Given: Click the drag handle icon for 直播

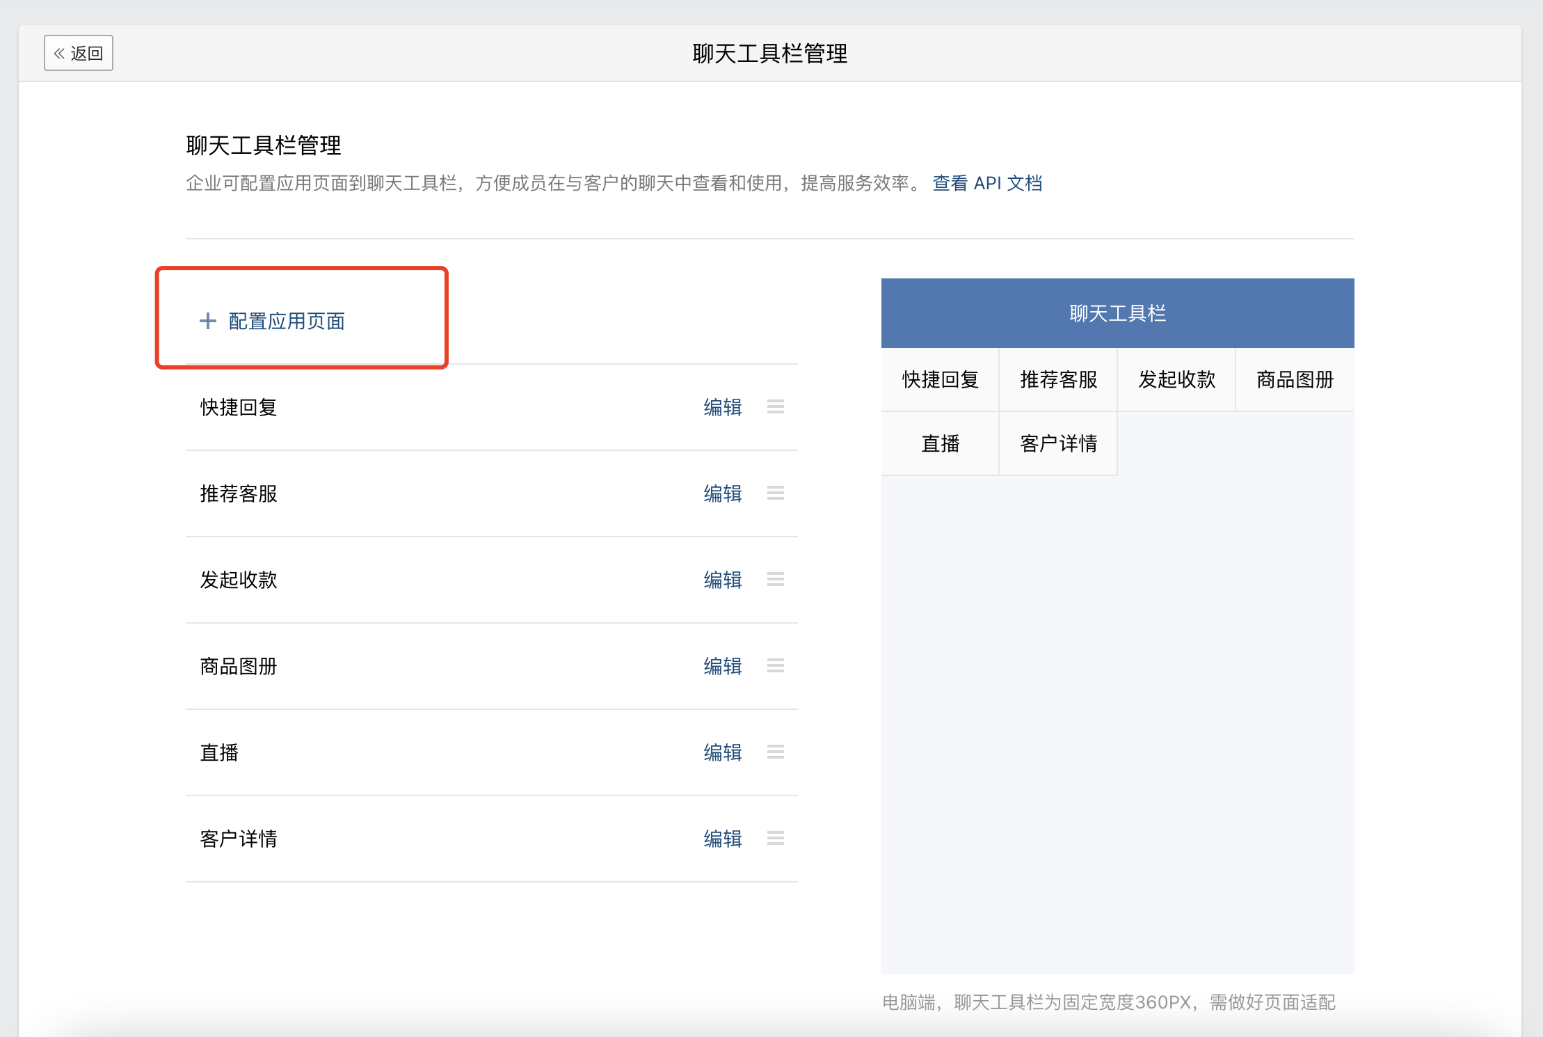Looking at the screenshot, I should (776, 752).
